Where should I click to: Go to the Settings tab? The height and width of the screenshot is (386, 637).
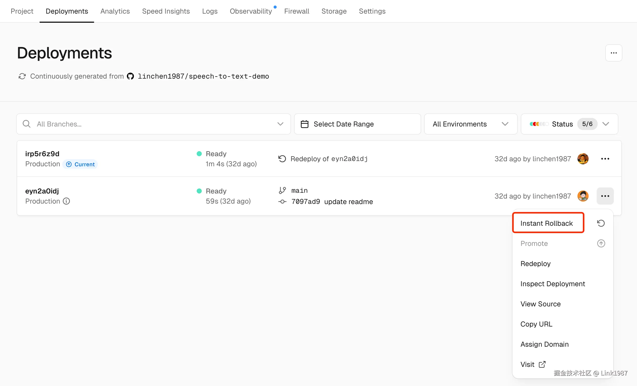(x=372, y=11)
